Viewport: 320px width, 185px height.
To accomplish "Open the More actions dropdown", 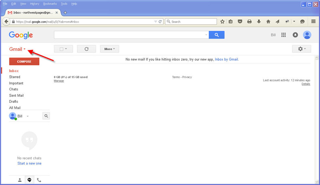I will tap(110, 49).
